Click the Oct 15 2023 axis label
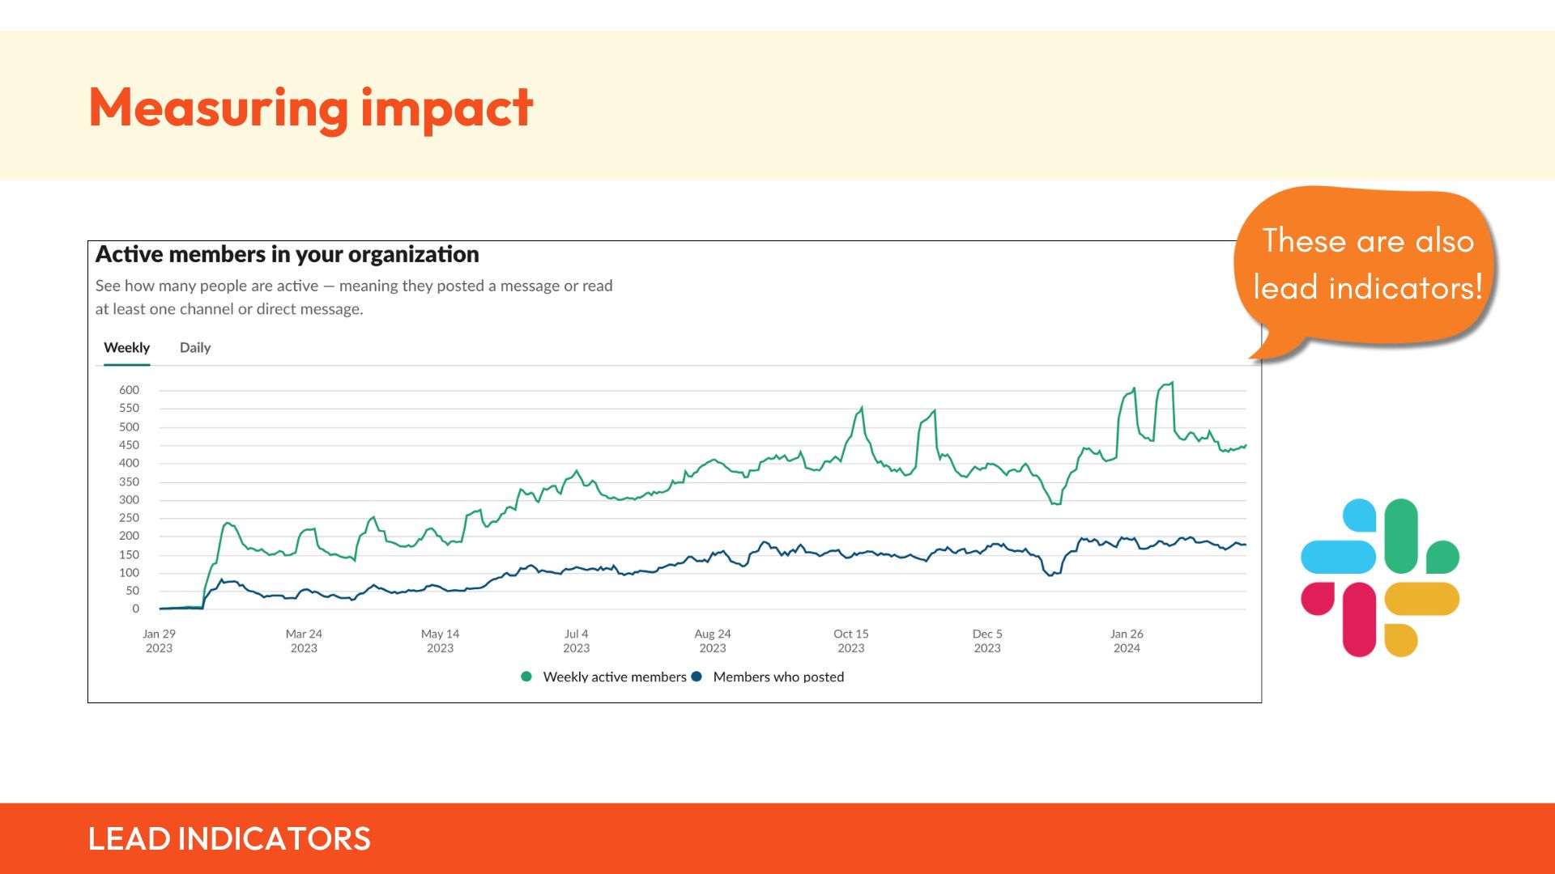This screenshot has width=1555, height=874. click(851, 641)
